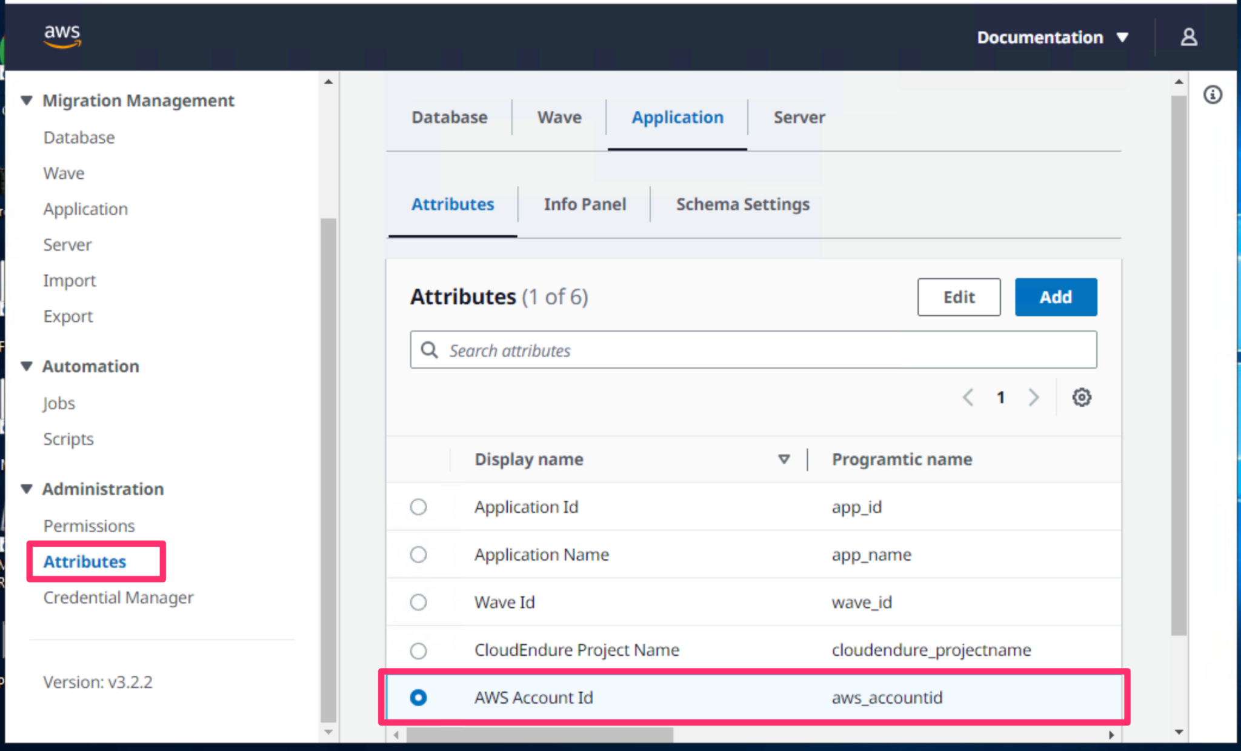Click the magnifier icon in search bar

(x=430, y=350)
